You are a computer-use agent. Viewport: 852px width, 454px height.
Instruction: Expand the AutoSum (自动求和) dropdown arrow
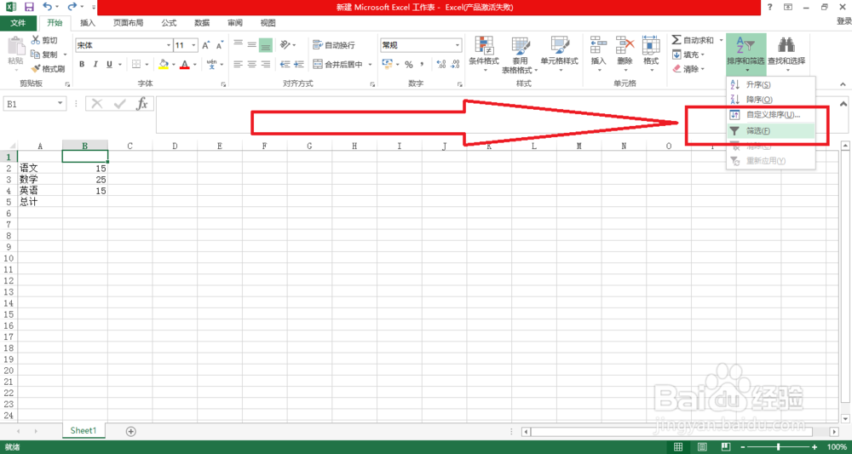[x=722, y=40]
